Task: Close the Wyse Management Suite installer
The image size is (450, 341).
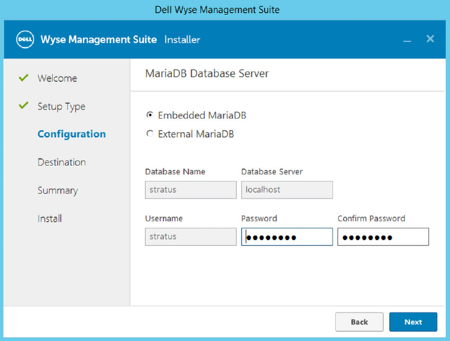Action: (x=430, y=39)
